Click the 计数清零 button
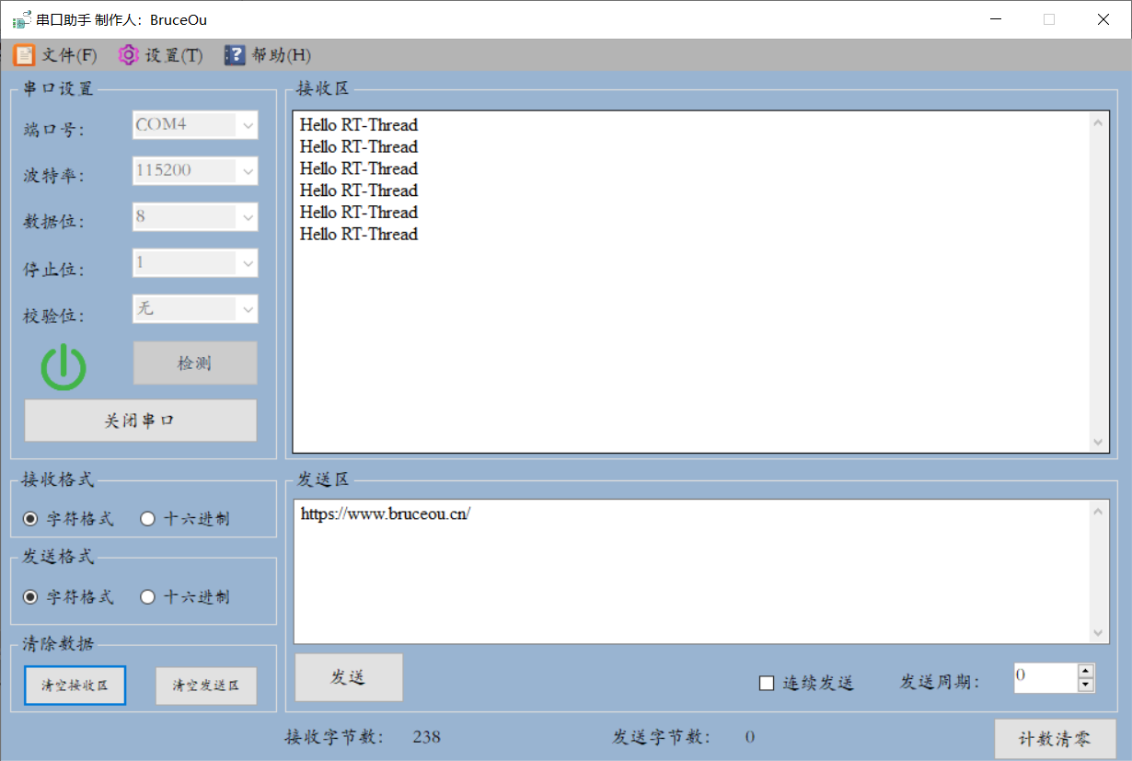1132x761 pixels. 1056,739
